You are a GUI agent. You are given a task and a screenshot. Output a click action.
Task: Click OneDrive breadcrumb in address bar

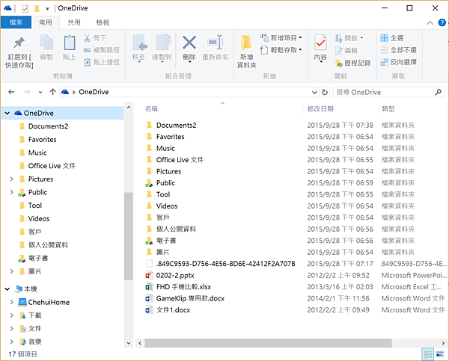pos(94,92)
